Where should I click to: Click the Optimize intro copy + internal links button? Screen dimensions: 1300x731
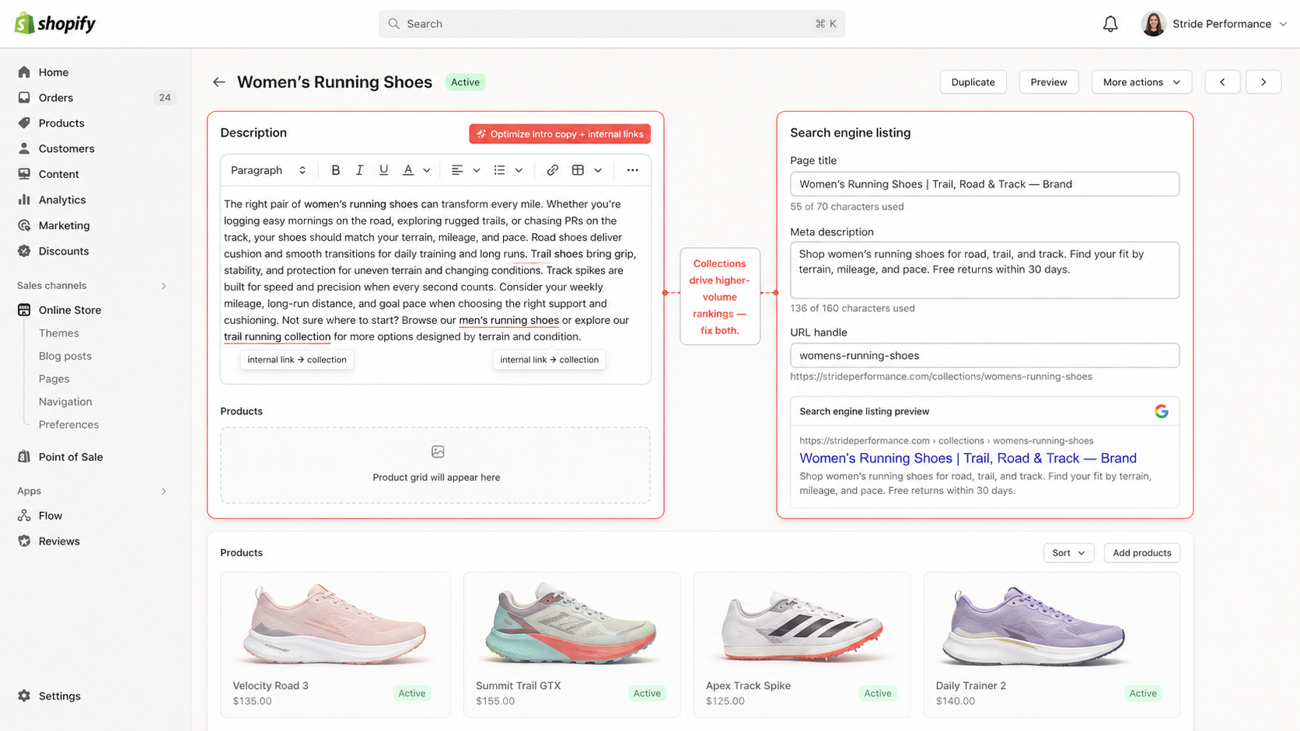point(559,133)
